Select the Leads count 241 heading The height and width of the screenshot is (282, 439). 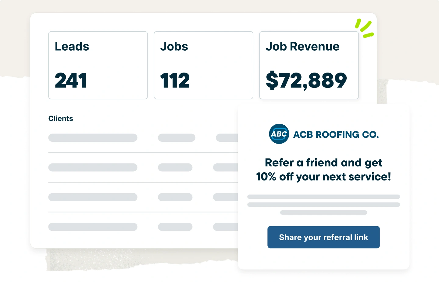pos(71,80)
